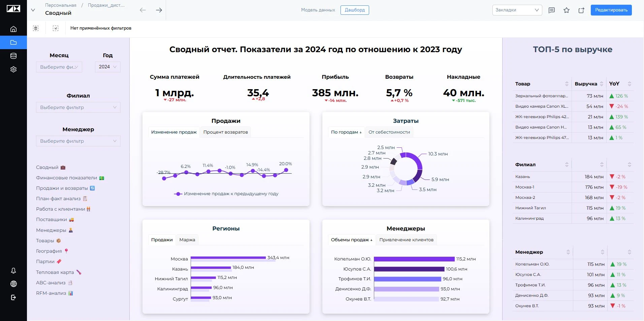
Task: Switch to the Процент возвратов tab
Action: click(226, 132)
